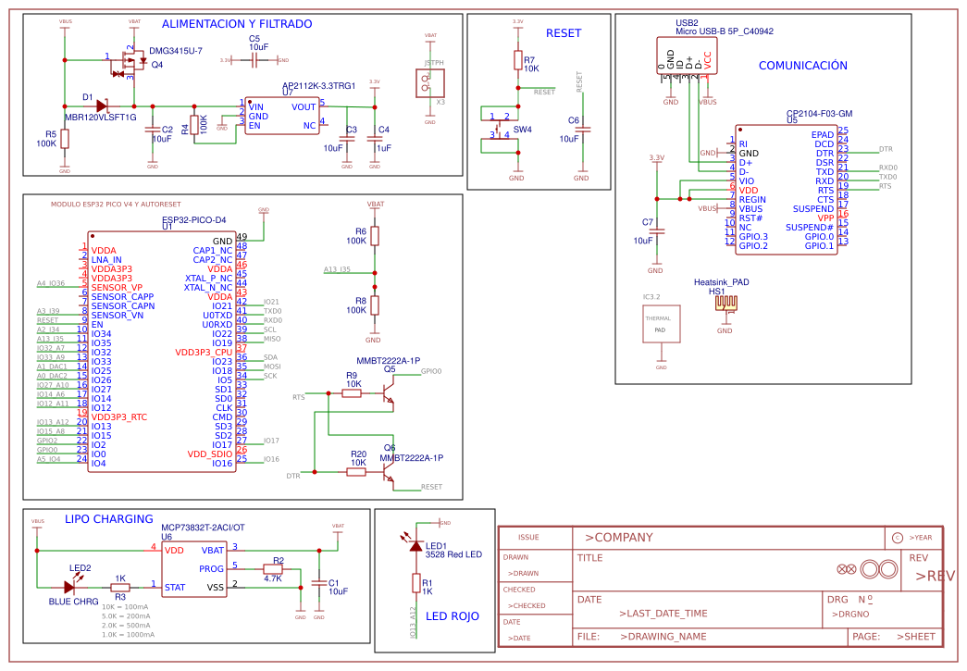This screenshot has width=967, height=671.
Task: Select the "MBR120VLSFT1G" diode part name
Action: tap(101, 118)
